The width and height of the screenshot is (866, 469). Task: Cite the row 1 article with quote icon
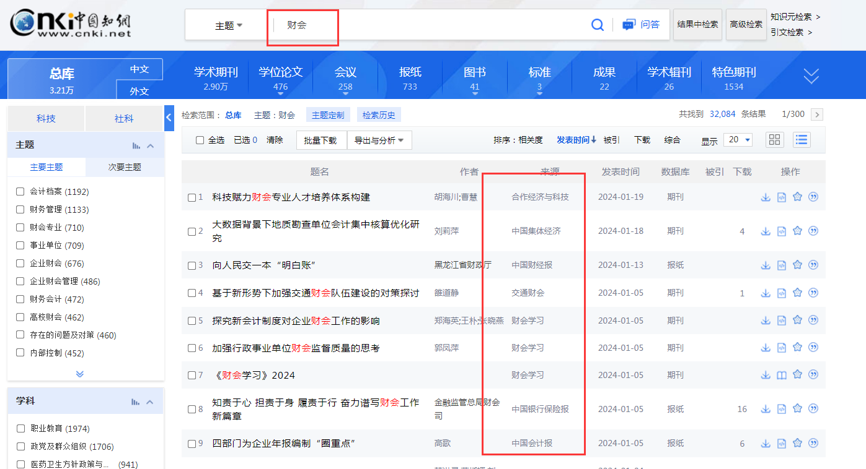click(814, 197)
